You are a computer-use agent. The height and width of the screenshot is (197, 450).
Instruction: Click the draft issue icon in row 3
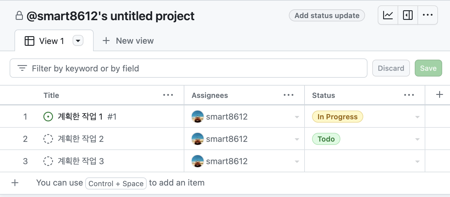pos(48,161)
